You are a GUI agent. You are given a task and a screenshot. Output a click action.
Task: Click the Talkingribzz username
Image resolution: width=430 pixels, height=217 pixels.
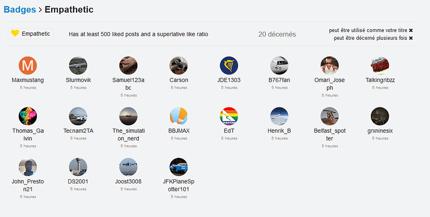(380, 80)
